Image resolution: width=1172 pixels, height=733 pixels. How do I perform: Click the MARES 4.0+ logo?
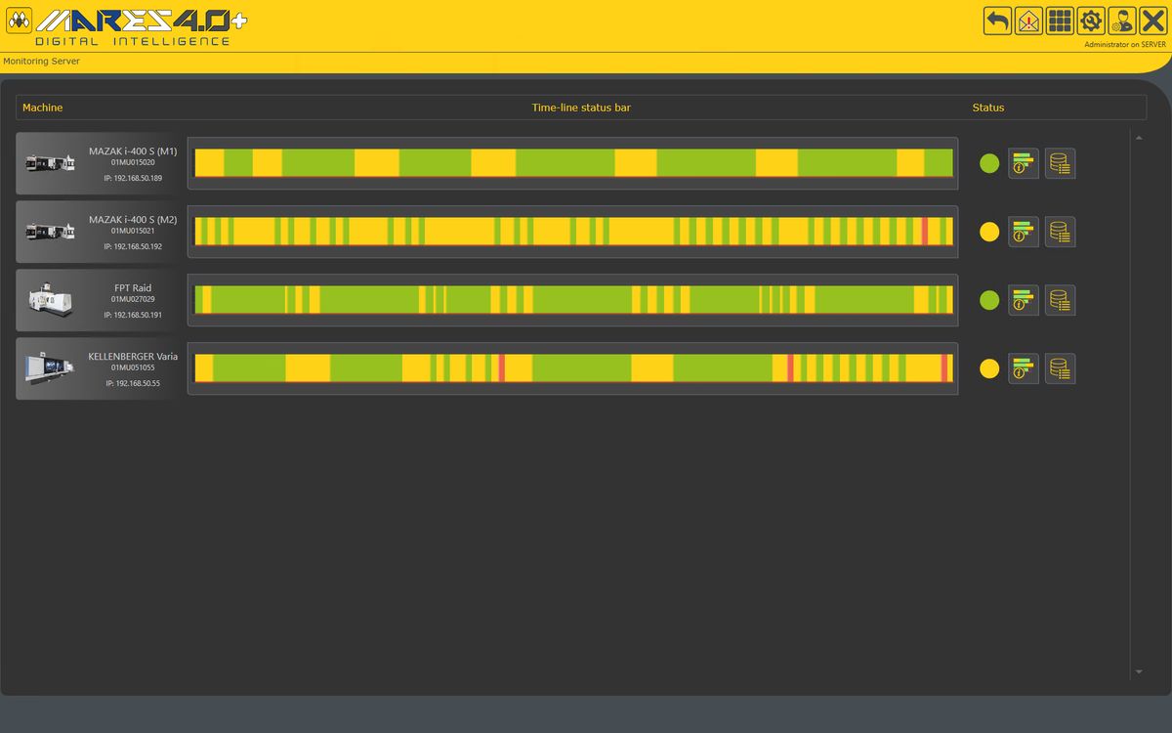pos(127,25)
